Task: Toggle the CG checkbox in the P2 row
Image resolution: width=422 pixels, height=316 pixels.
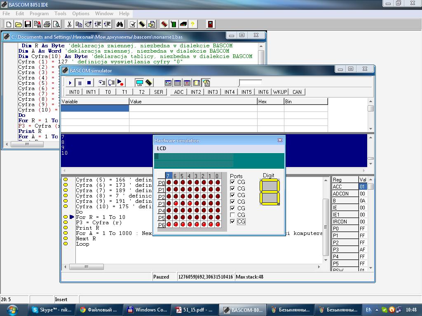Action: tap(232, 195)
